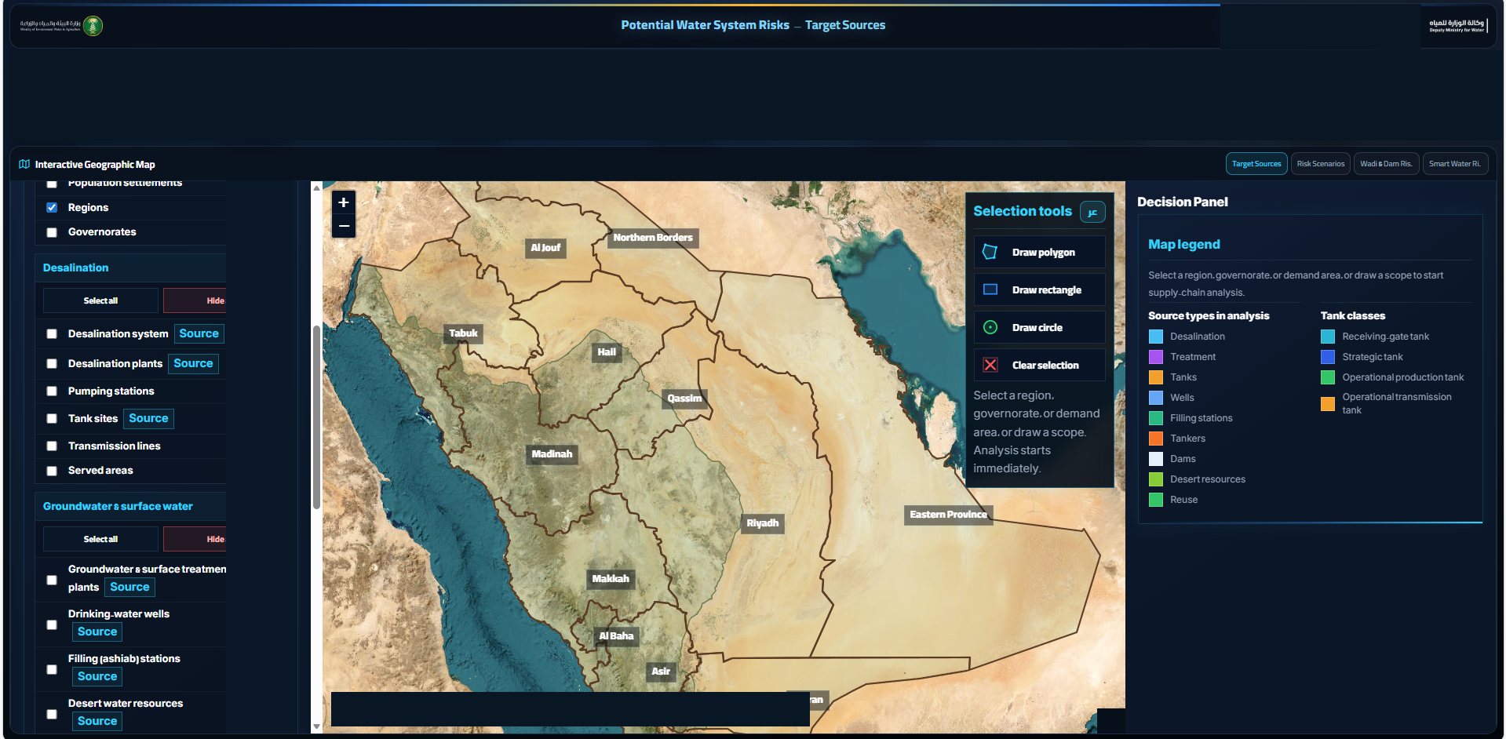
Task: Check the Desalination plants checkbox
Action: coord(52,364)
